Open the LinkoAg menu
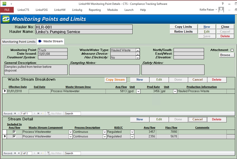The width and height of the screenshot is (237, 159). 77,10
